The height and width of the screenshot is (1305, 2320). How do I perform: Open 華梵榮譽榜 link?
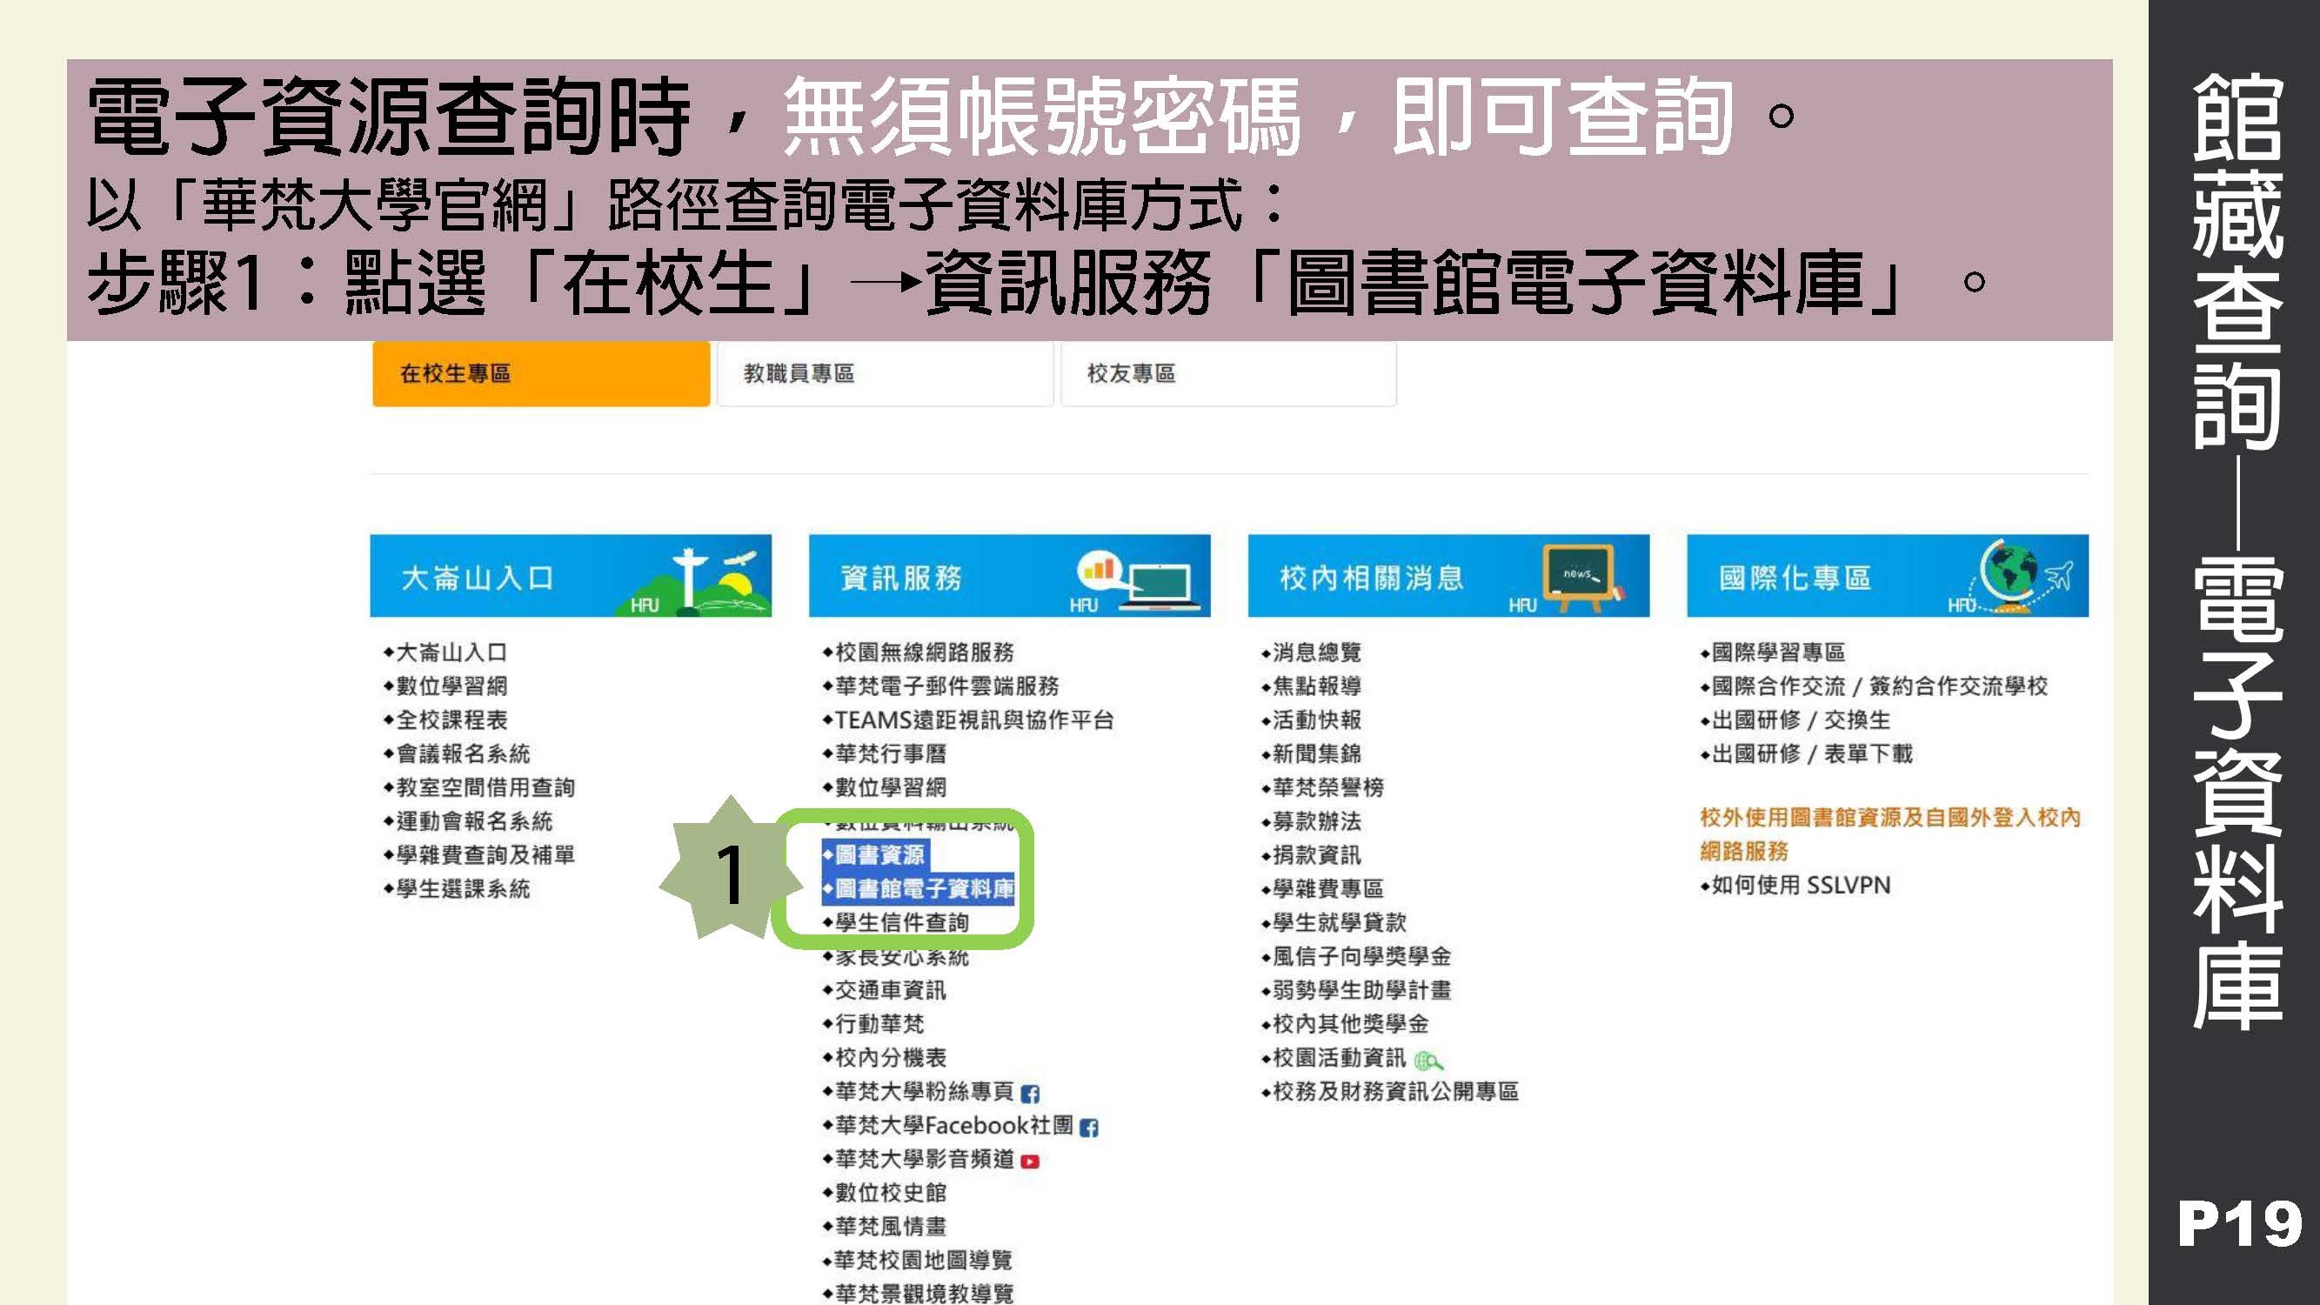[1328, 787]
